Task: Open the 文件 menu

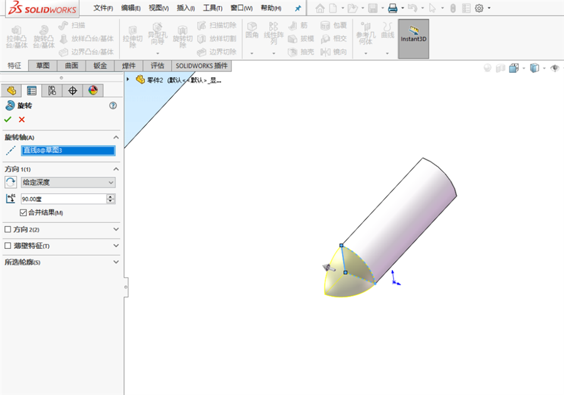Action: (103, 8)
